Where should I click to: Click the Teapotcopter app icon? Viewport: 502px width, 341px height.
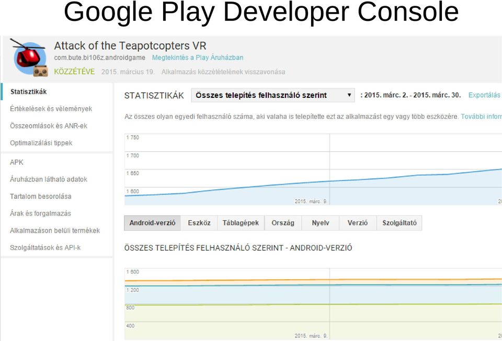(29, 58)
